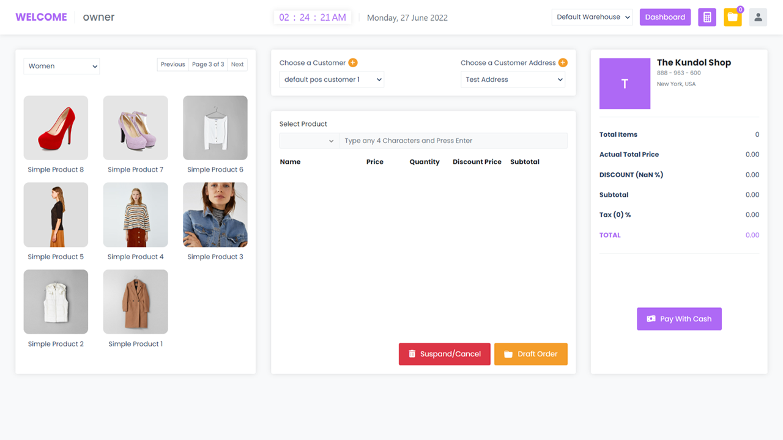Click the 'Name' column header

290,162
